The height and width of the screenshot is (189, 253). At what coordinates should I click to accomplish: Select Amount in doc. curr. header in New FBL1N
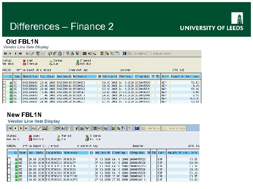pos(183,153)
